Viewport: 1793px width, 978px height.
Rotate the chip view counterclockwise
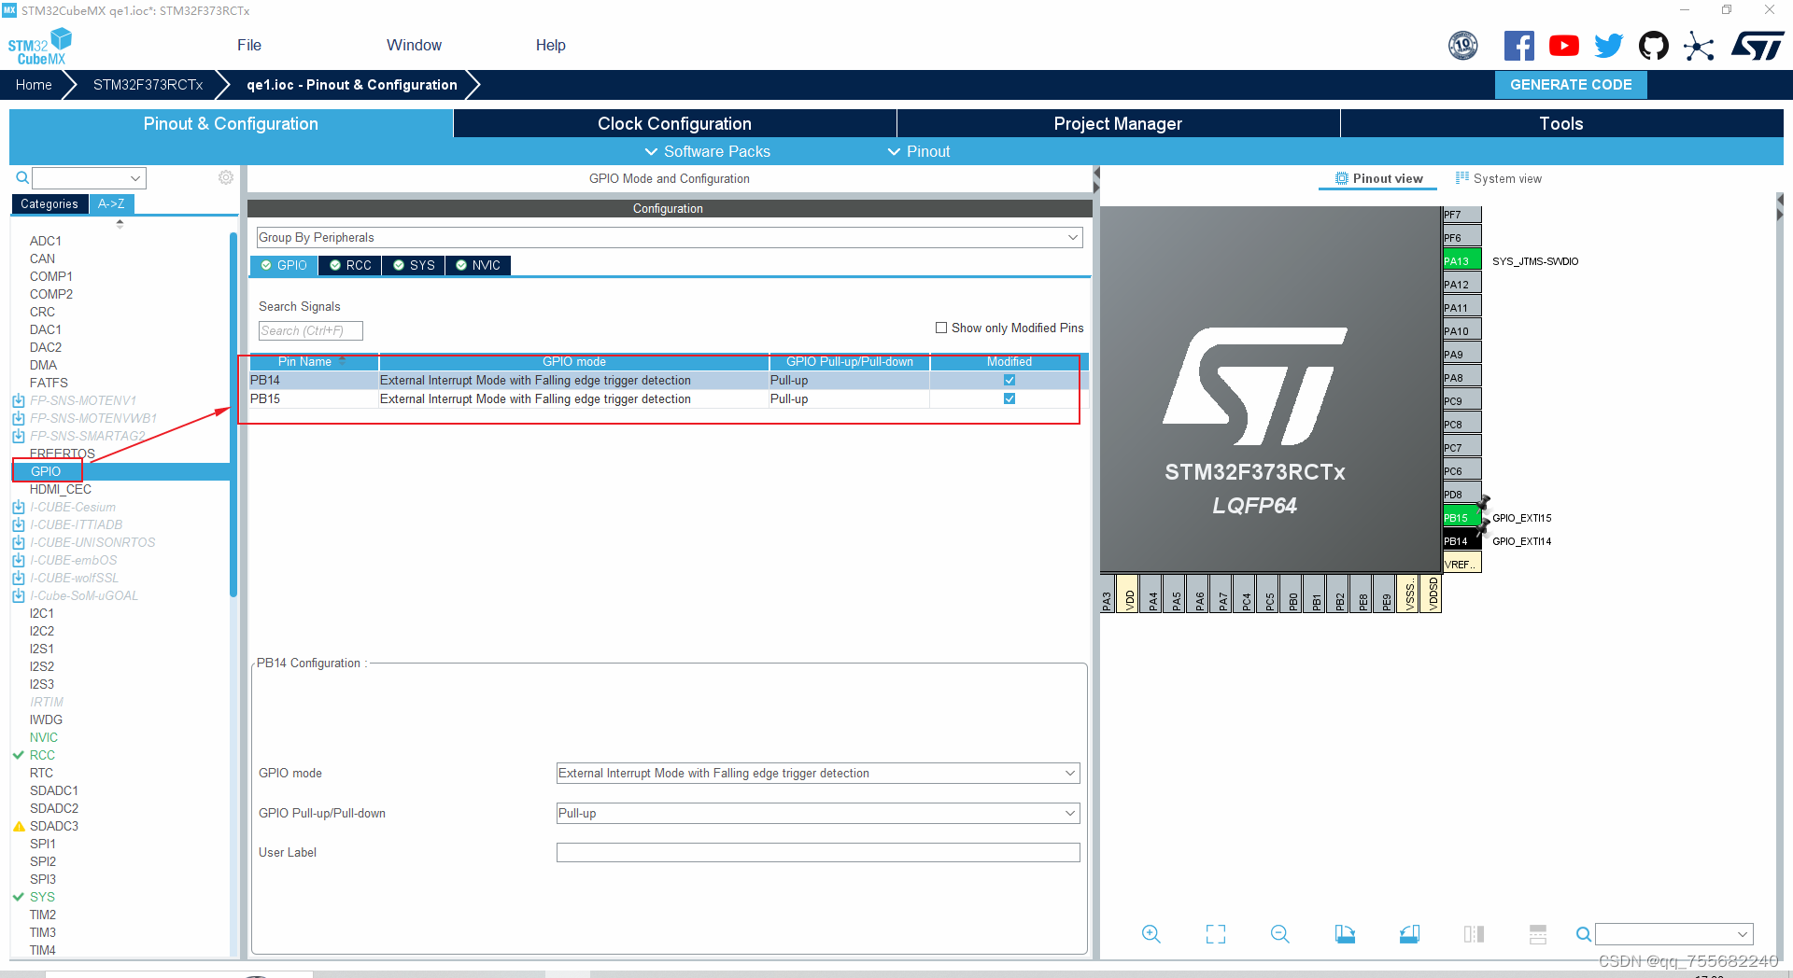point(1409,934)
